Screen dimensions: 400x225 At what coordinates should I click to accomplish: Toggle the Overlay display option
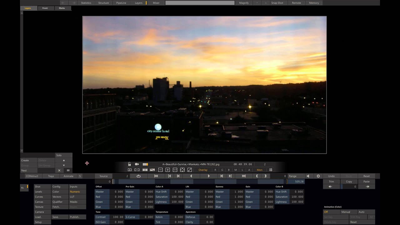point(203,170)
